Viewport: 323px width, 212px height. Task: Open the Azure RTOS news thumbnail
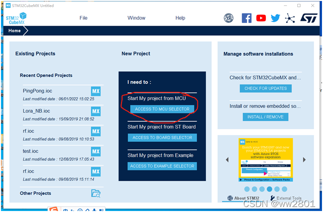click(266, 160)
